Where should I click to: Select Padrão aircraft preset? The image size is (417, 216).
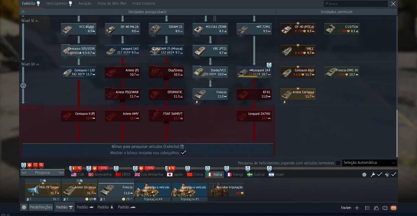[64, 207]
